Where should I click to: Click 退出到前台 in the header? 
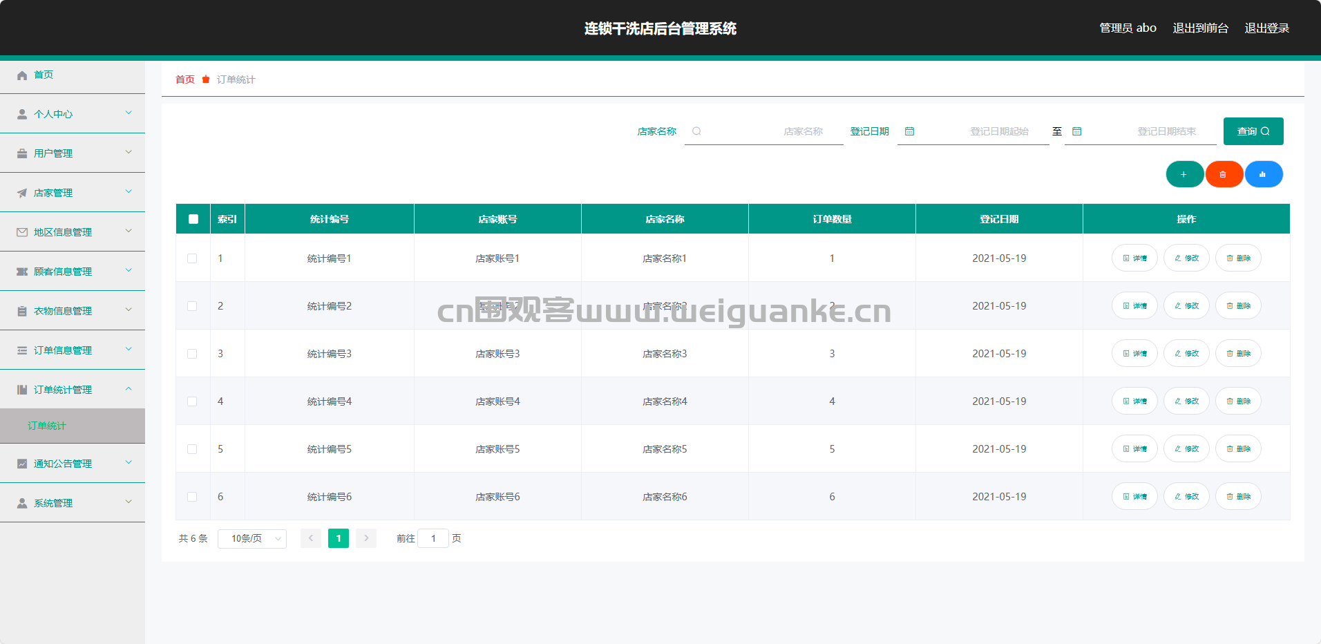(x=1201, y=28)
